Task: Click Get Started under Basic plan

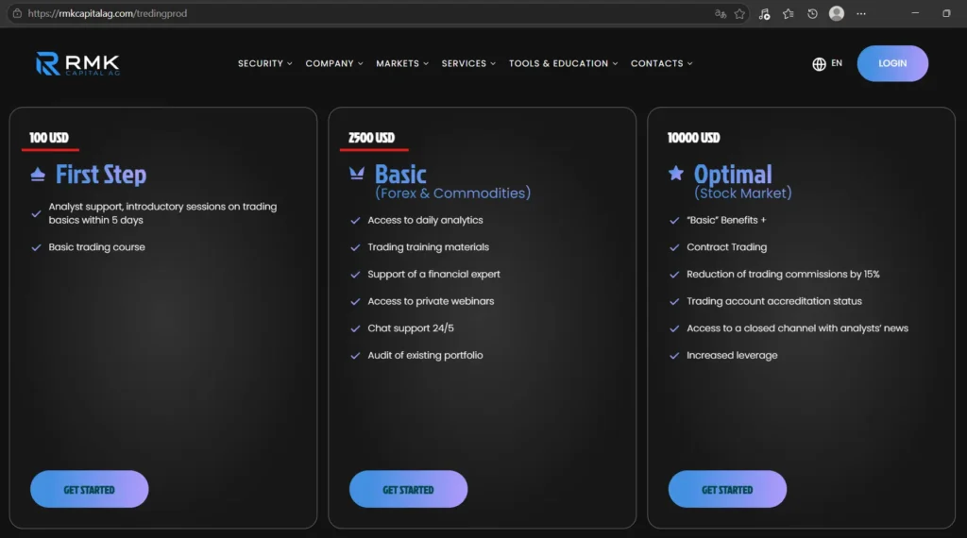Action: 408,489
